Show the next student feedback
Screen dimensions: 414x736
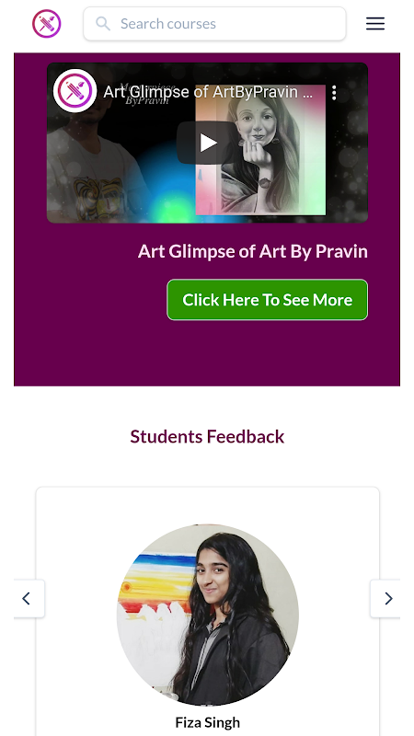tap(385, 599)
